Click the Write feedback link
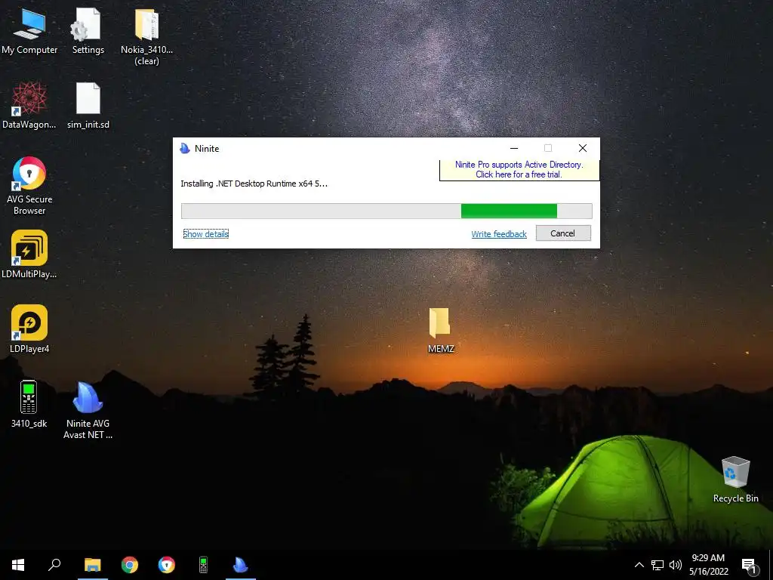This screenshot has height=580, width=773. click(x=499, y=234)
